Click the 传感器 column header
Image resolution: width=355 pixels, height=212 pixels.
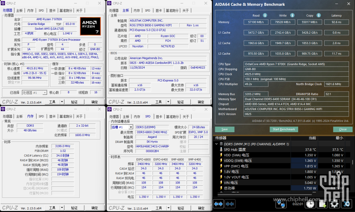(x=221, y=138)
